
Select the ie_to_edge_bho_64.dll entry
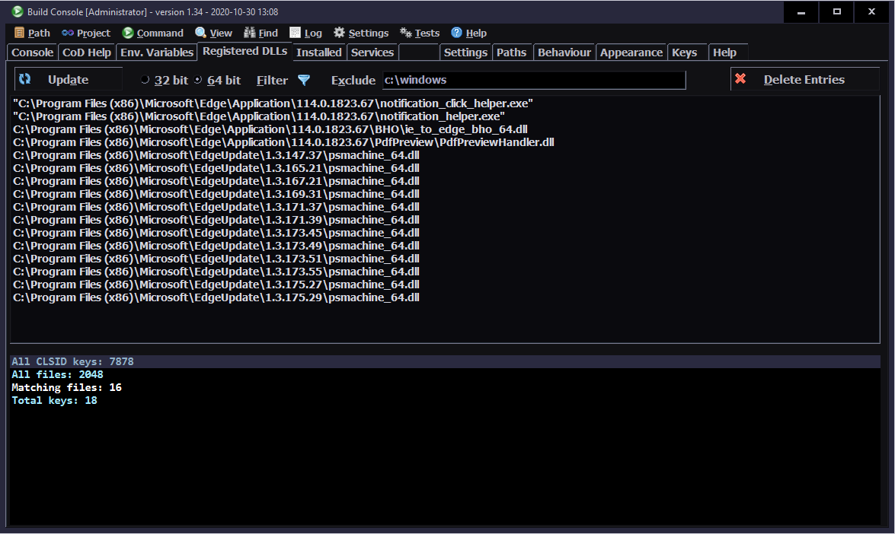coord(270,129)
